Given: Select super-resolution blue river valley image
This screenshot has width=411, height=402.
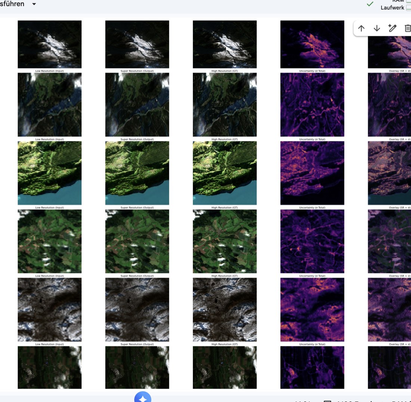Looking at the screenshot, I should tap(137, 105).
